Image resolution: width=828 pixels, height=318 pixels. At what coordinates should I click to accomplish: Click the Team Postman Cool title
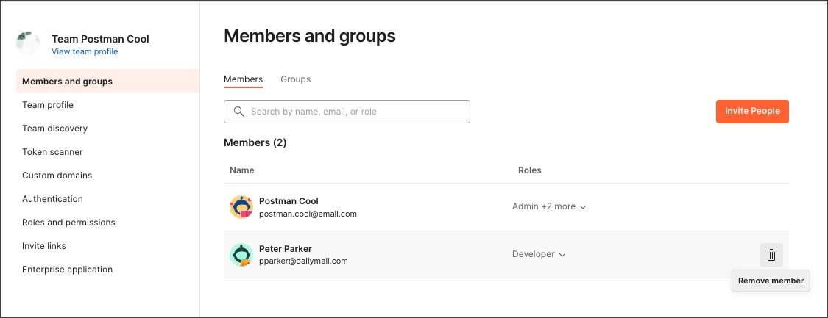click(x=100, y=39)
